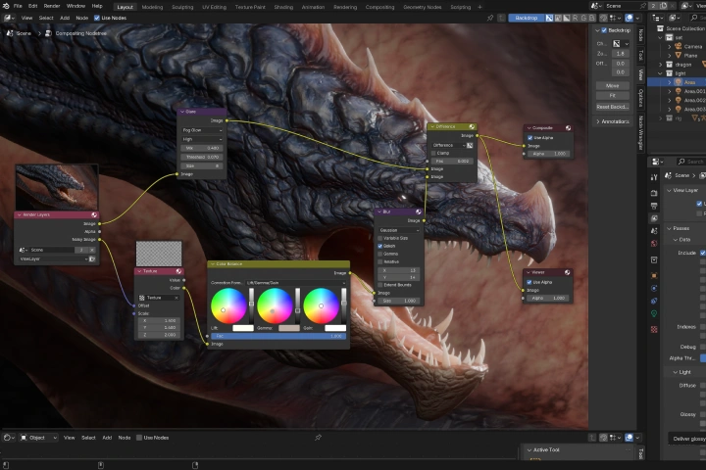Open Difference blend mode dropdown
This screenshot has width=706, height=470.
(448, 145)
